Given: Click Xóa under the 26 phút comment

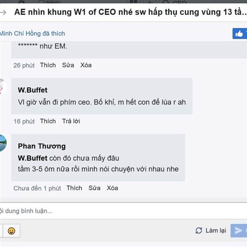Looking at the screenshot, I should pos(86,65).
